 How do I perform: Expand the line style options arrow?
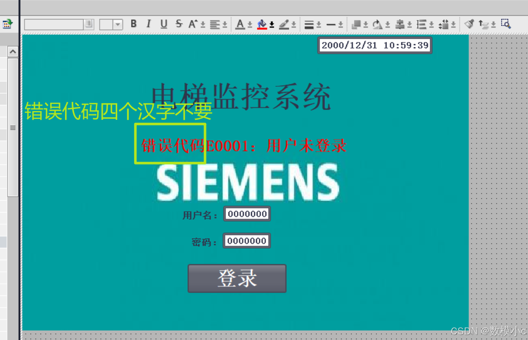point(341,25)
